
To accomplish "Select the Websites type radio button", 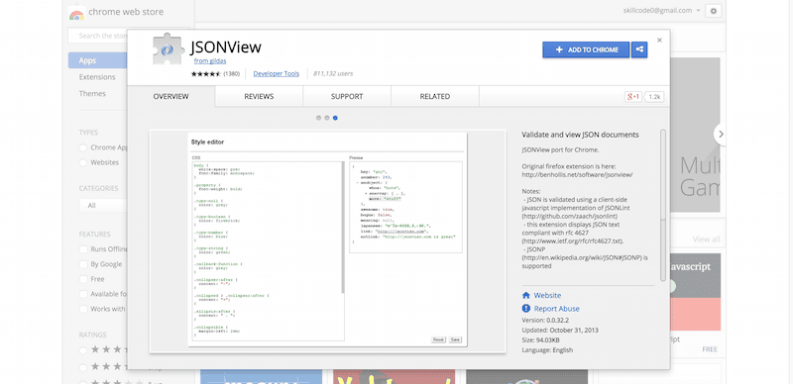I will (83, 162).
